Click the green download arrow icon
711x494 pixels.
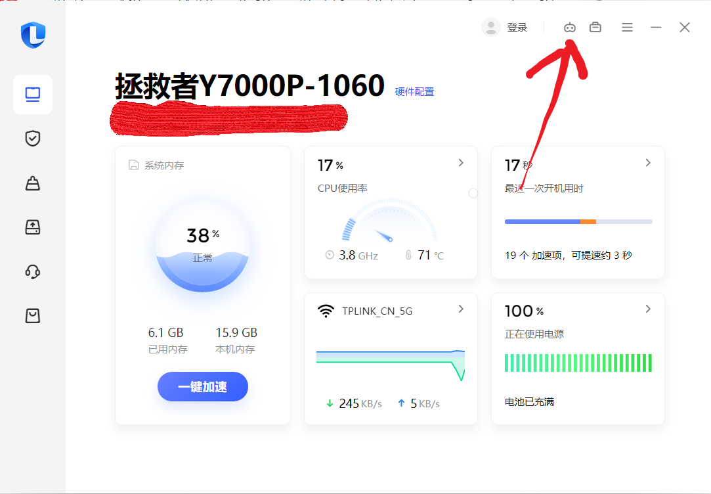pos(330,403)
